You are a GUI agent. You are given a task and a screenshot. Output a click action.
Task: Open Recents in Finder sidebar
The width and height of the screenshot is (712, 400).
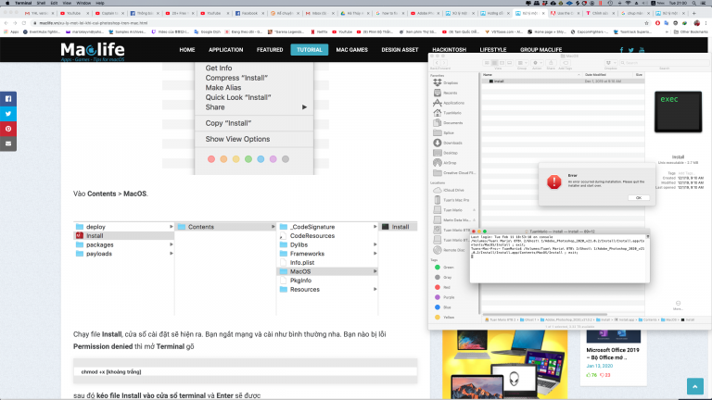pos(445,93)
